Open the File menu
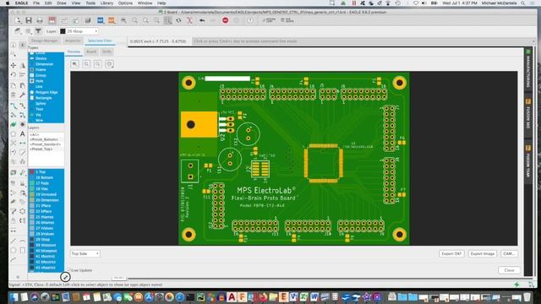This screenshot has width=541, height=304. click(x=36, y=3)
